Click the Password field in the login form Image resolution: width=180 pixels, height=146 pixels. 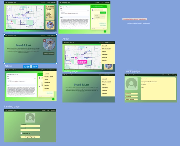click(30, 130)
